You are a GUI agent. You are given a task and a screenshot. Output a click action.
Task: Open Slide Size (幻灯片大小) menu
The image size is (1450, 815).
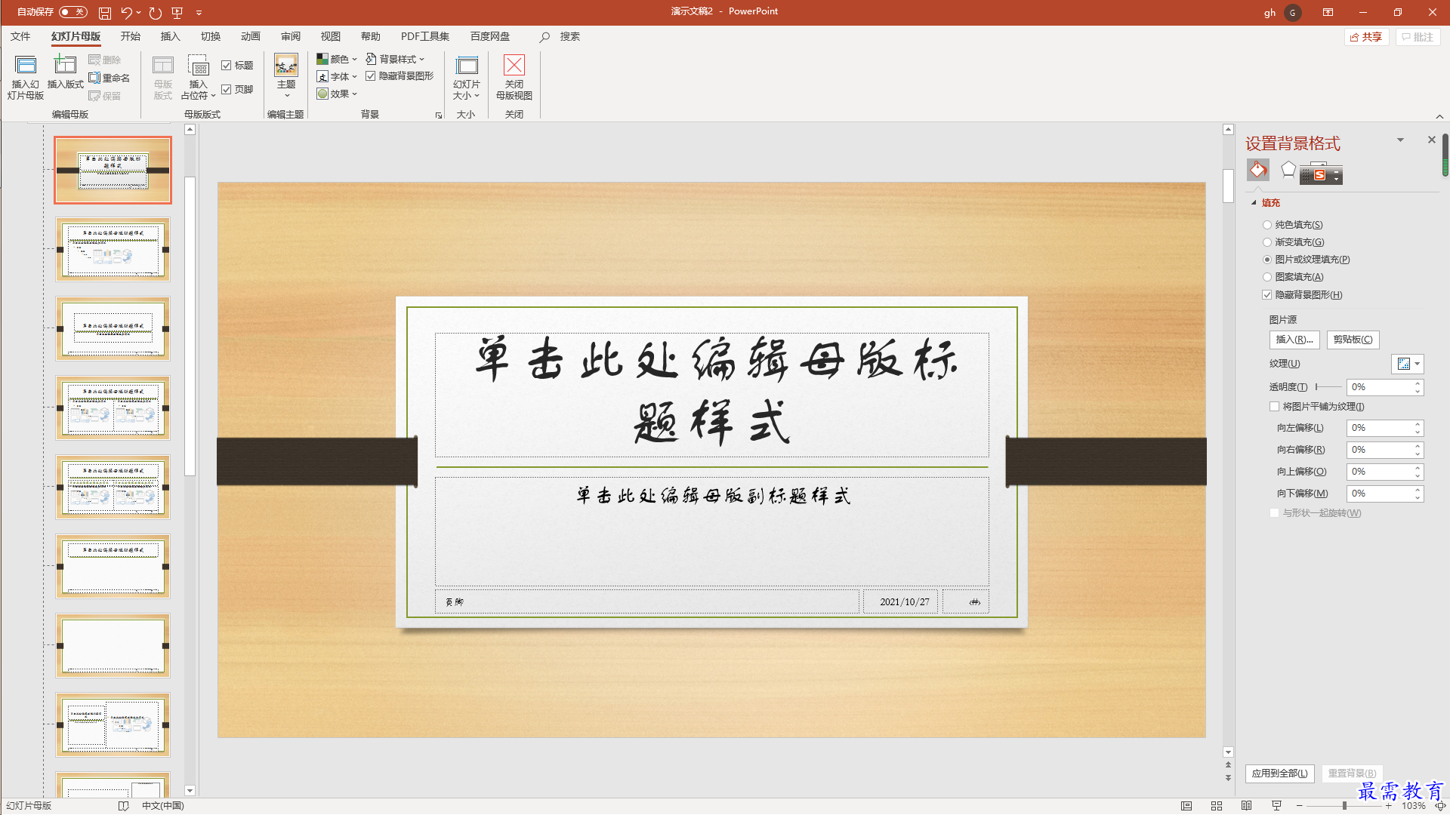click(467, 77)
